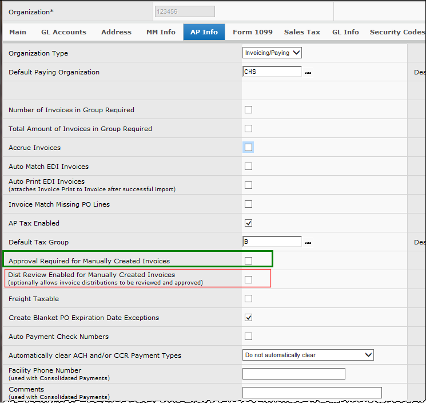Check Number of Invoices in Group Required

(x=248, y=110)
